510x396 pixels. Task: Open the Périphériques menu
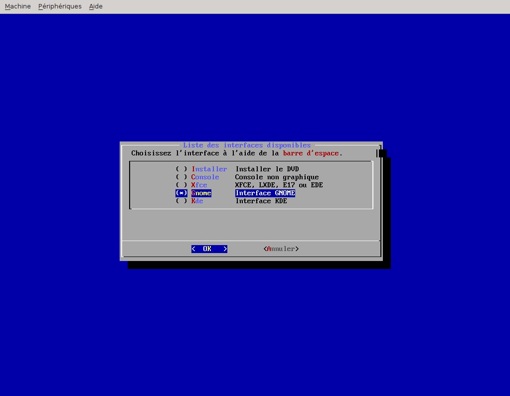point(60,6)
